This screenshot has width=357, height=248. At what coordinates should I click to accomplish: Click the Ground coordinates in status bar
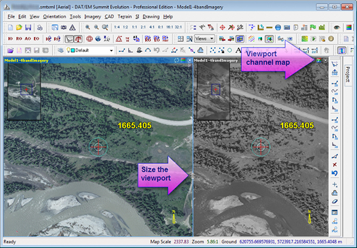click(x=291, y=241)
